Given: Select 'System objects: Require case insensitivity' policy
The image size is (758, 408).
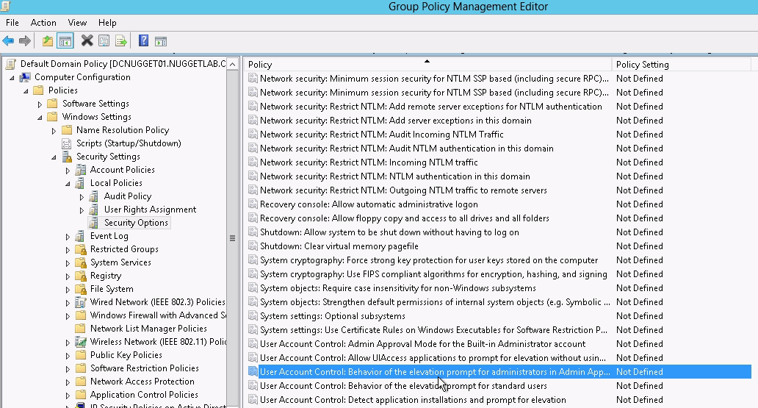Looking at the screenshot, I should (x=398, y=288).
